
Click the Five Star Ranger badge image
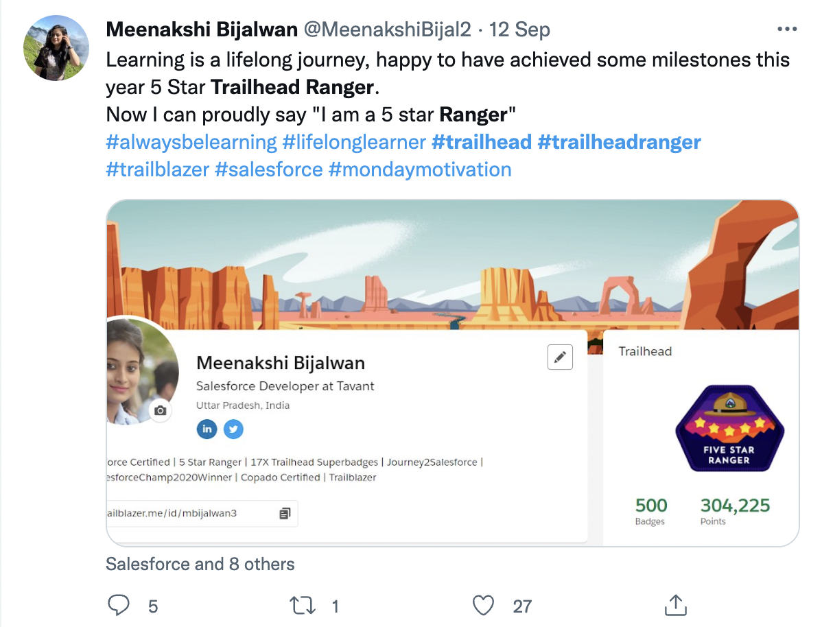tap(729, 428)
